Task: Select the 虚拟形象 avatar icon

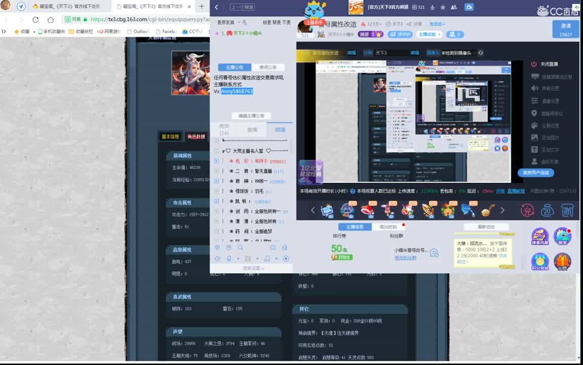Action: (534, 161)
